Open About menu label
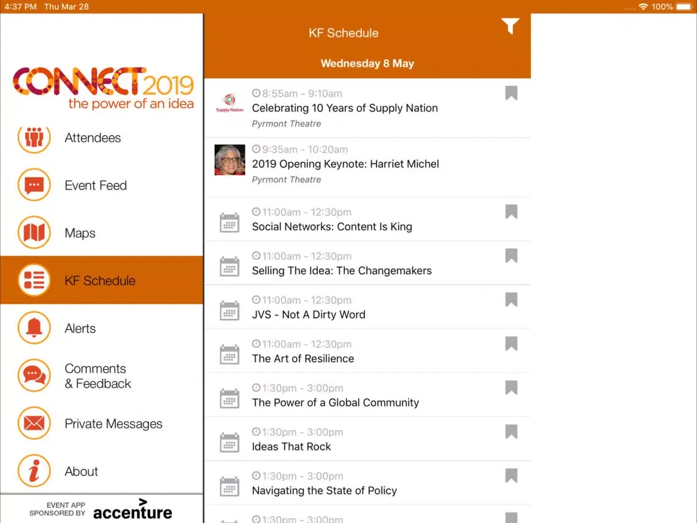Image resolution: width=697 pixels, height=523 pixels. (82, 471)
